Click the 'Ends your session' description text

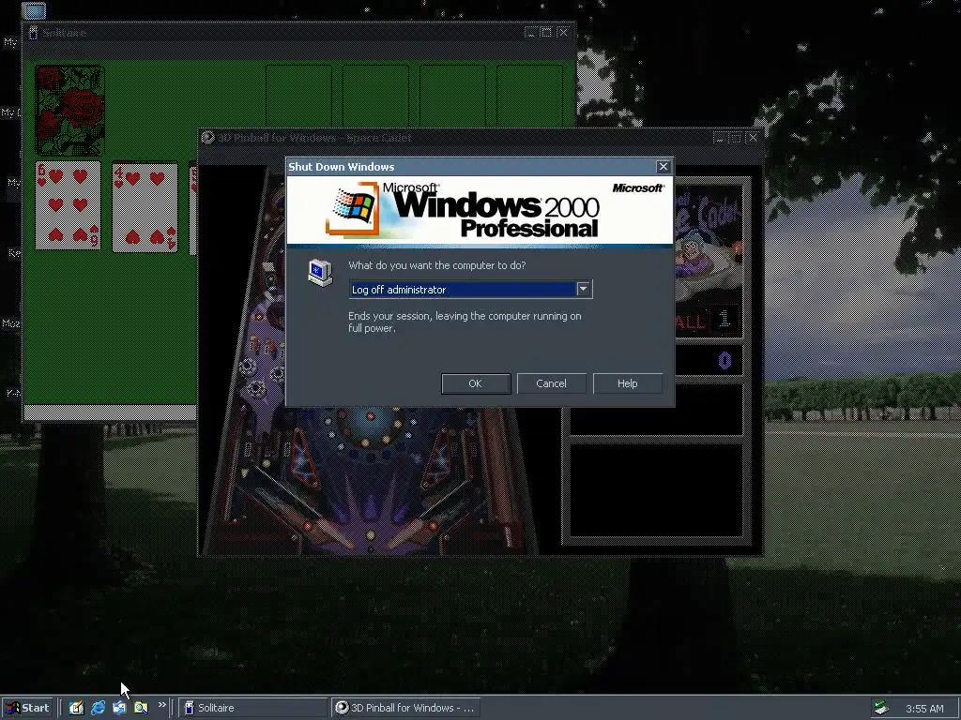coord(465,322)
